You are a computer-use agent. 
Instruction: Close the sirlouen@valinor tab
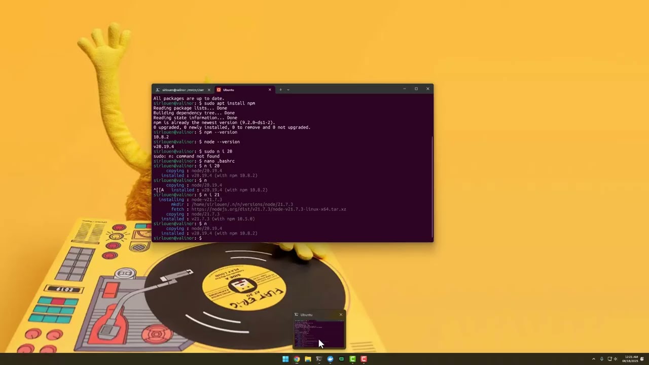(209, 90)
